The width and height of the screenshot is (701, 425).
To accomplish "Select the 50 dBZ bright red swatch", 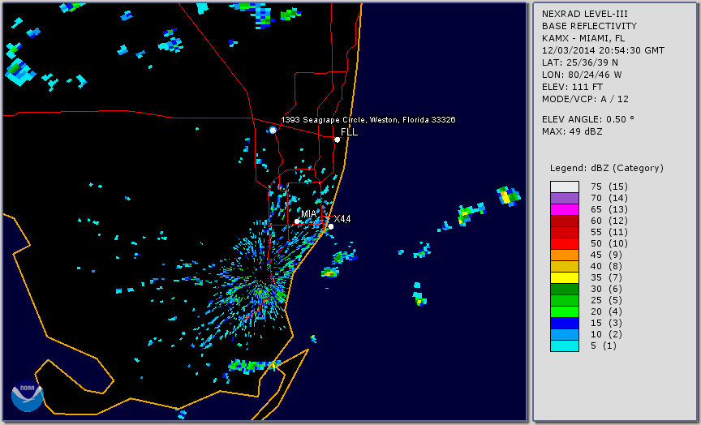I will tap(565, 243).
